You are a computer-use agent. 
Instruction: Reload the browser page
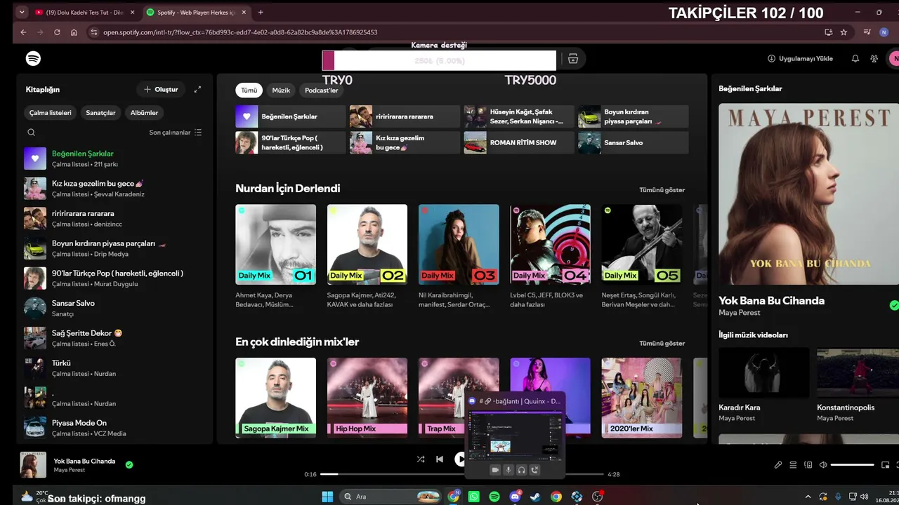click(x=57, y=32)
